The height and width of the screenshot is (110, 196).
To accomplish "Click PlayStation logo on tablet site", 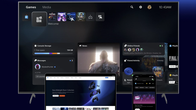I will click(x=48, y=78).
